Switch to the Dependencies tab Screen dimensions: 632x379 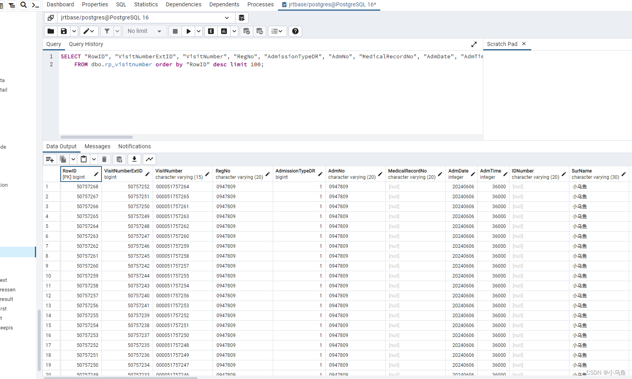[x=184, y=4]
